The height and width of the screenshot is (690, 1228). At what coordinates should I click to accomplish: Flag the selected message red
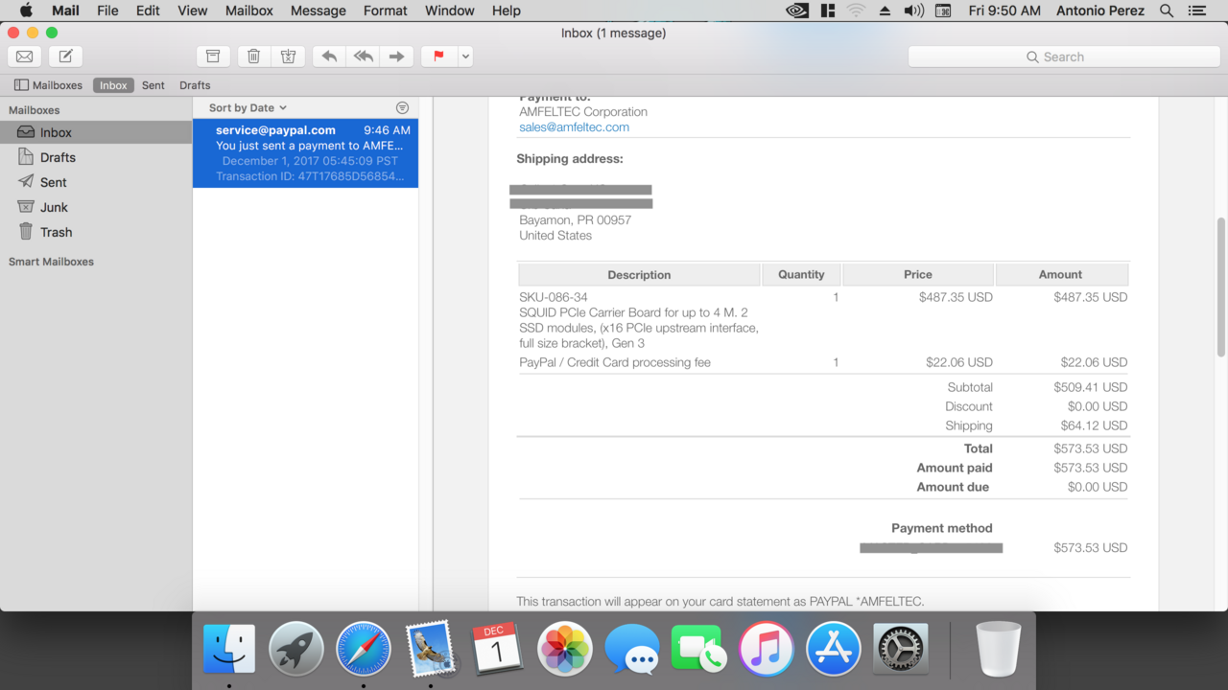[438, 57]
